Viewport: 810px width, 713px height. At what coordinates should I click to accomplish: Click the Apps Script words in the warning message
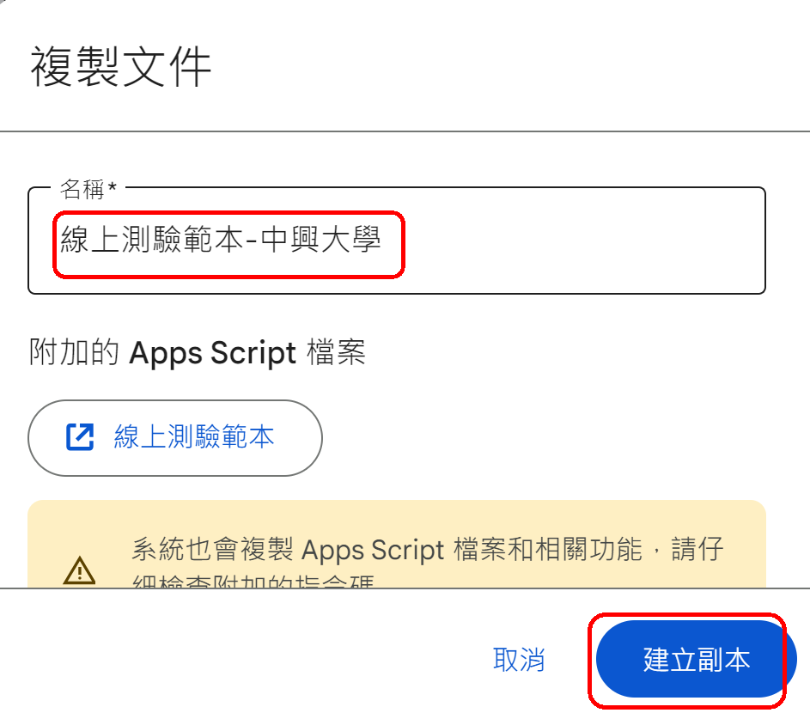(373, 550)
